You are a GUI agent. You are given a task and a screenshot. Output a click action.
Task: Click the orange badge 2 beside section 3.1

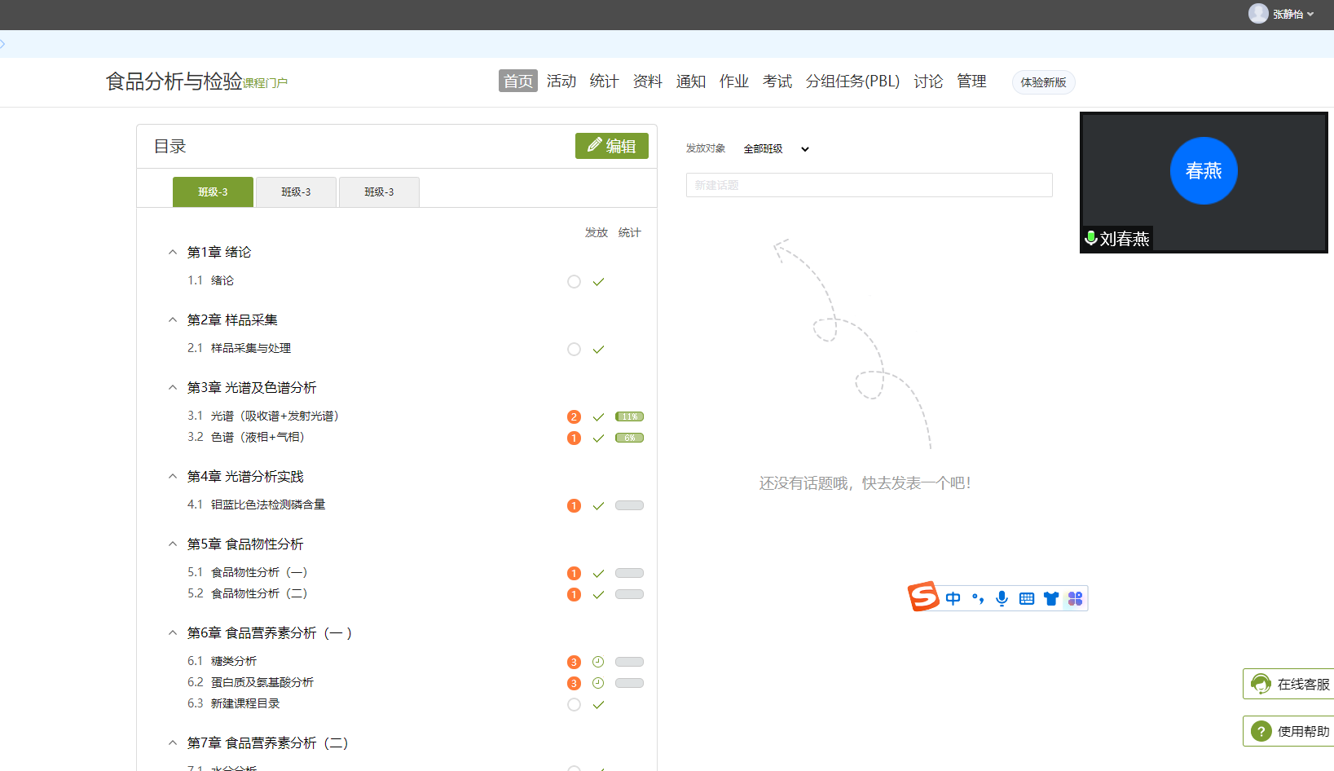574,417
